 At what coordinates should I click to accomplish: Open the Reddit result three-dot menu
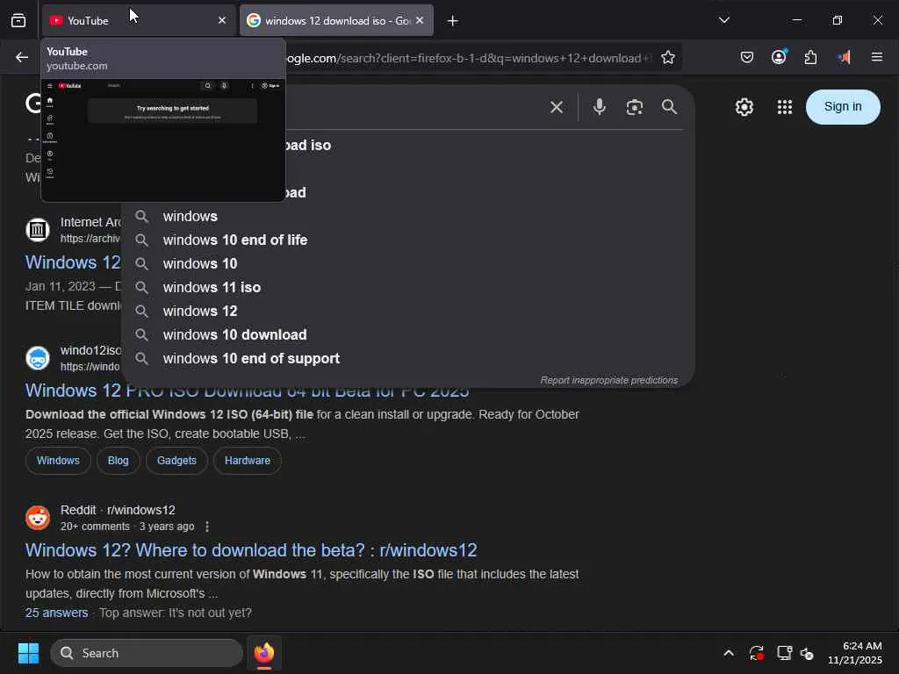[207, 527]
